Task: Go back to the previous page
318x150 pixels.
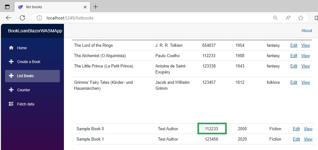Action: [x=8, y=18]
